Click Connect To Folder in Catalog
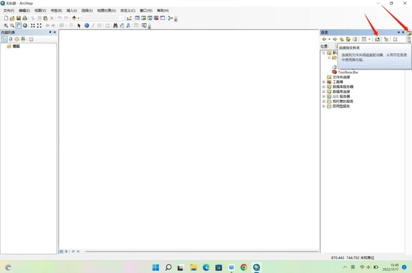The height and width of the screenshot is (273, 412). pyautogui.click(x=378, y=39)
